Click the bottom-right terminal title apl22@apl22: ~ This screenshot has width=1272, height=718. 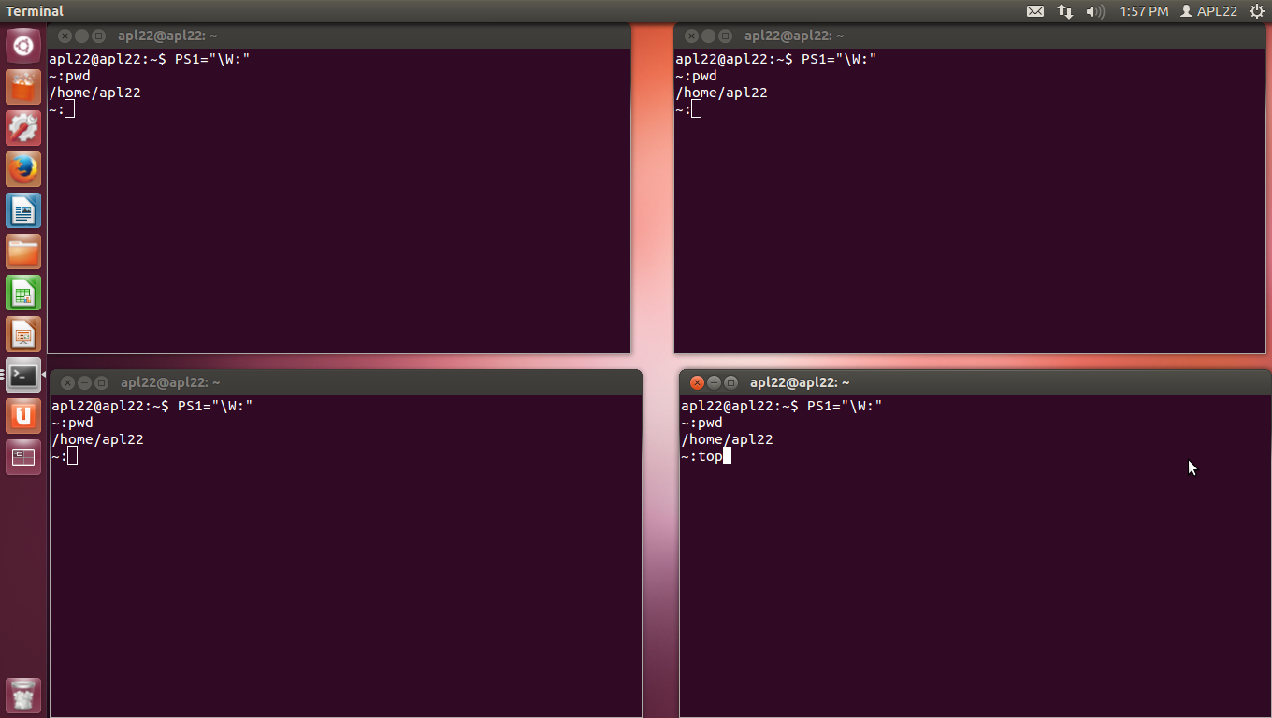[800, 382]
